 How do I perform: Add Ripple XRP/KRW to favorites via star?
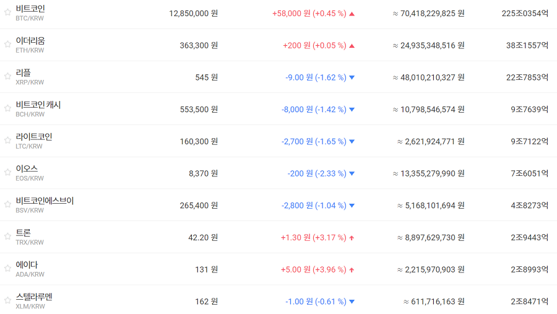7,77
